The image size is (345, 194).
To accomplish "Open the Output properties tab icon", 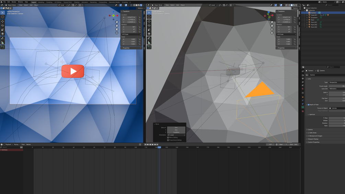I will point(303,79).
